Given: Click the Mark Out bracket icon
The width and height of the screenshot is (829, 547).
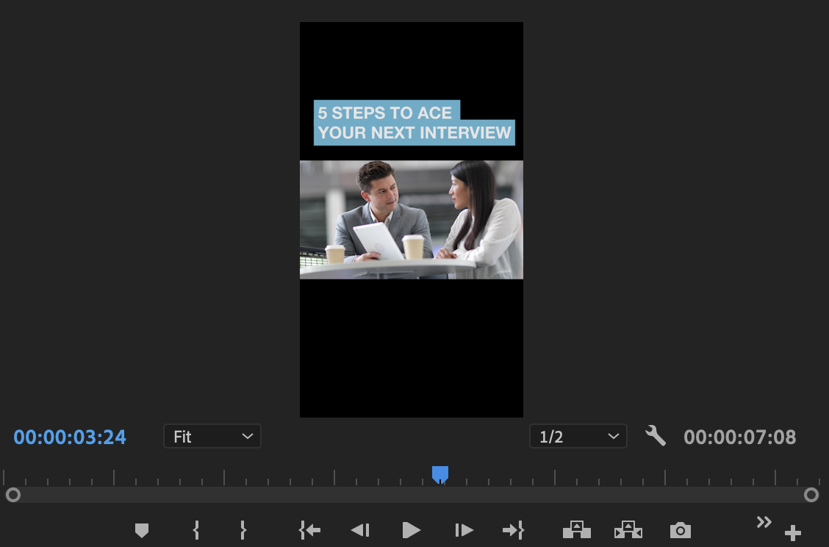Looking at the screenshot, I should coord(243,530).
